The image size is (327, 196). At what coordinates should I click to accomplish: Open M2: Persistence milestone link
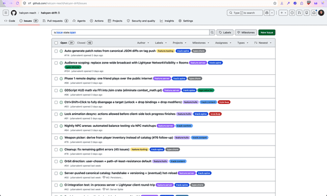(x=113, y=178)
